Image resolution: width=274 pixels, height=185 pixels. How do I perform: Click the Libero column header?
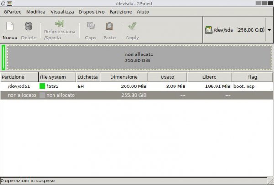[x=209, y=77]
